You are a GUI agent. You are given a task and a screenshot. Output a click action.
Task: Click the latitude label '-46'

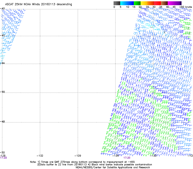tap(2, 92)
